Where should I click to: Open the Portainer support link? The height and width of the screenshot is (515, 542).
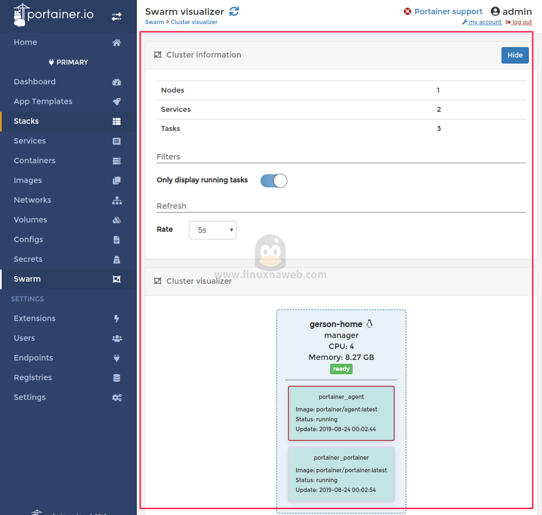[x=448, y=12]
